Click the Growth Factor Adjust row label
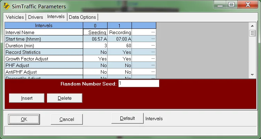 point(44,59)
